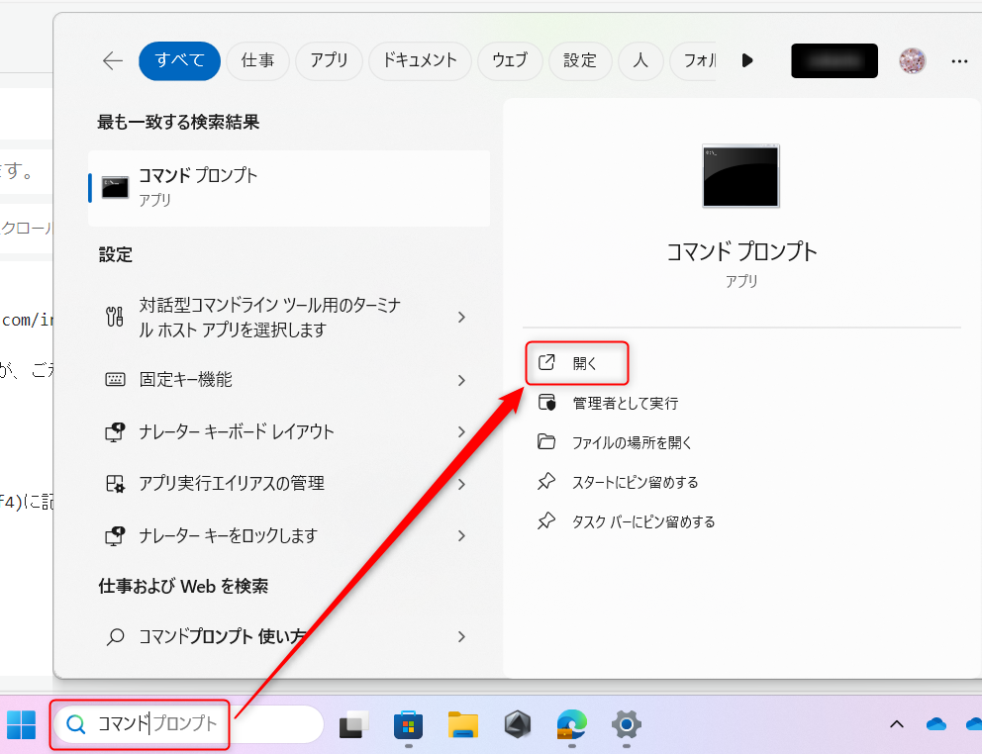
Task: Open the Windows Start button
Action: point(21,724)
